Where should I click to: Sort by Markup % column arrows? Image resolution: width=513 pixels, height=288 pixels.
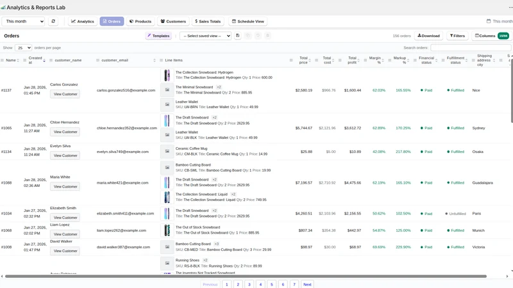(x=408, y=60)
